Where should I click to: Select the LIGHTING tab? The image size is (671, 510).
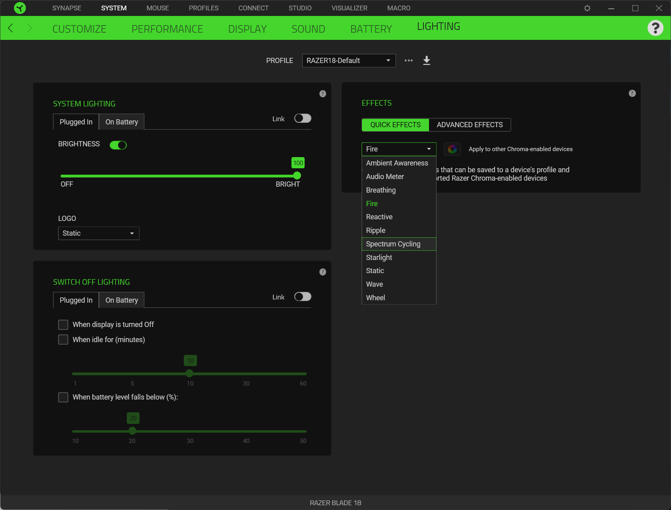[x=439, y=26]
